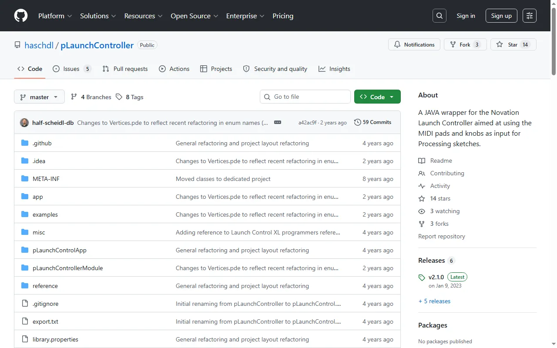This screenshot has height=348, width=557.
Task: Open the 8 Tags link
Action: [130, 97]
